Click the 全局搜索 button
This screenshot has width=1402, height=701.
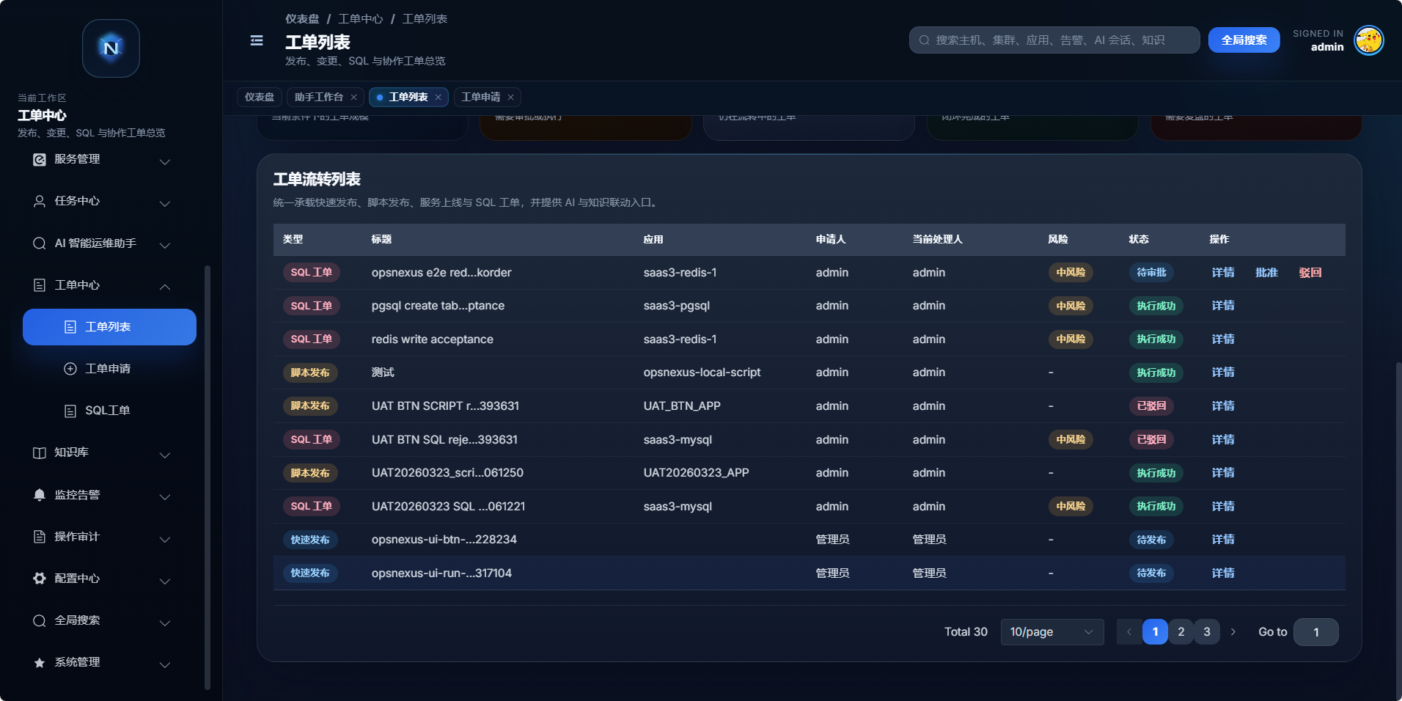tap(1243, 40)
